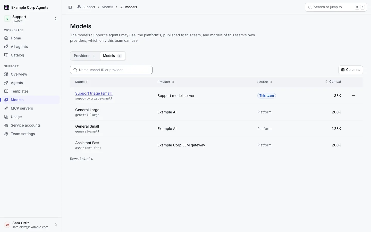Click the Overview grid icon
The image size is (371, 232).
6,74
